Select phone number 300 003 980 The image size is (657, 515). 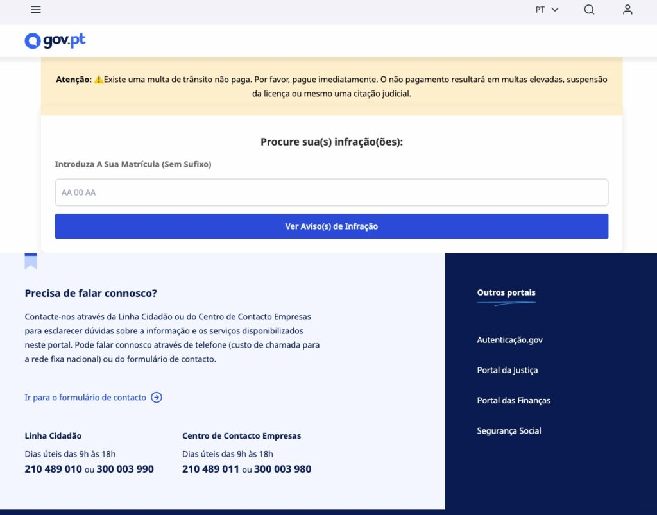(282, 469)
